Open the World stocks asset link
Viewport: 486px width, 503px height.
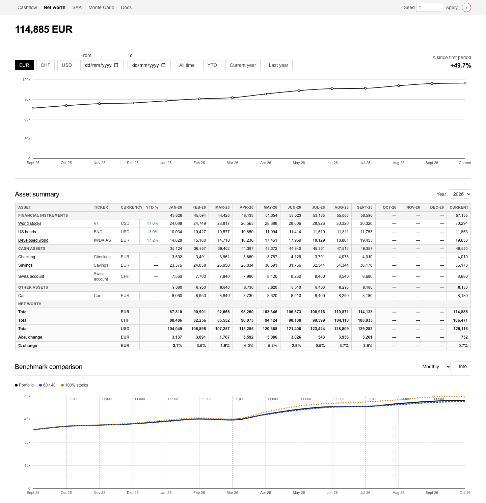30,223
